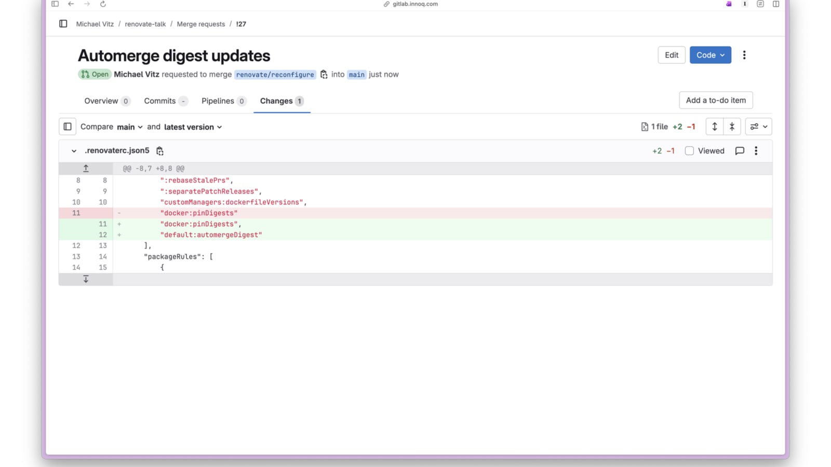Image resolution: width=831 pixels, height=467 pixels.
Task: Open the latest version dropdown
Action: [x=193, y=127]
